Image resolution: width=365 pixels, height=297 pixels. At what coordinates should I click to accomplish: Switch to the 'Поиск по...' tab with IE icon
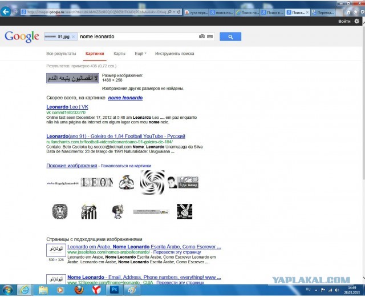(247, 13)
